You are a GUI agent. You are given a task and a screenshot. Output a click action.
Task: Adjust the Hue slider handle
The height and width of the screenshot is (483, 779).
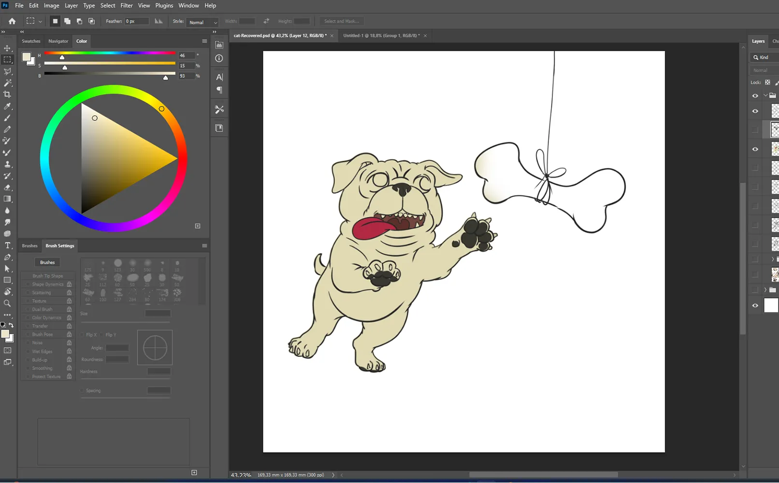(x=62, y=57)
